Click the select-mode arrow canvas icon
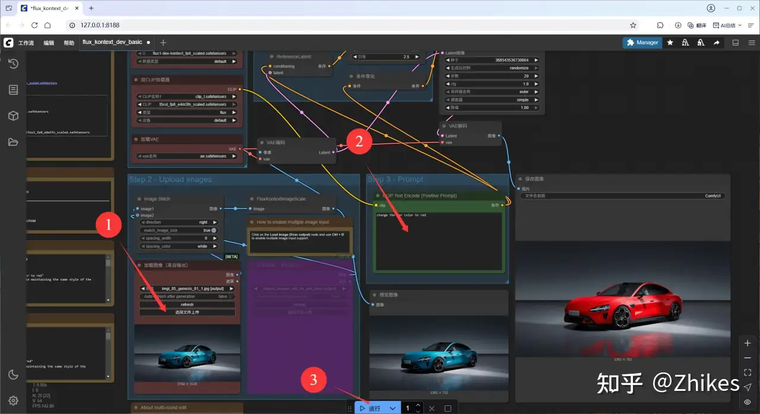Screen dimensions: 760x414 (x=748, y=387)
